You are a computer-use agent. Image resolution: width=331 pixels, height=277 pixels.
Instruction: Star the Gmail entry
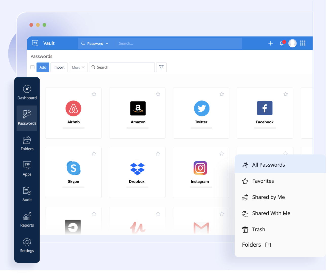point(222,214)
